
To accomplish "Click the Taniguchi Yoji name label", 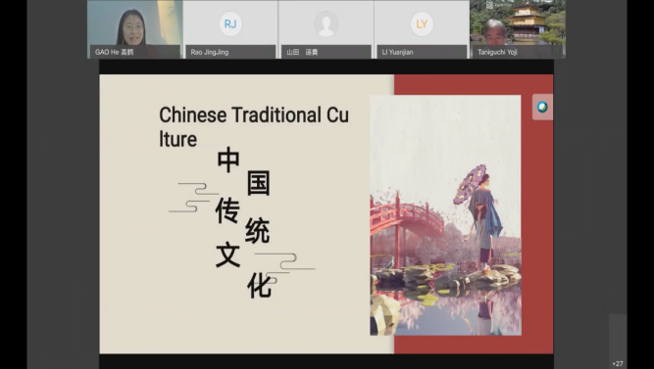I will tap(497, 52).
